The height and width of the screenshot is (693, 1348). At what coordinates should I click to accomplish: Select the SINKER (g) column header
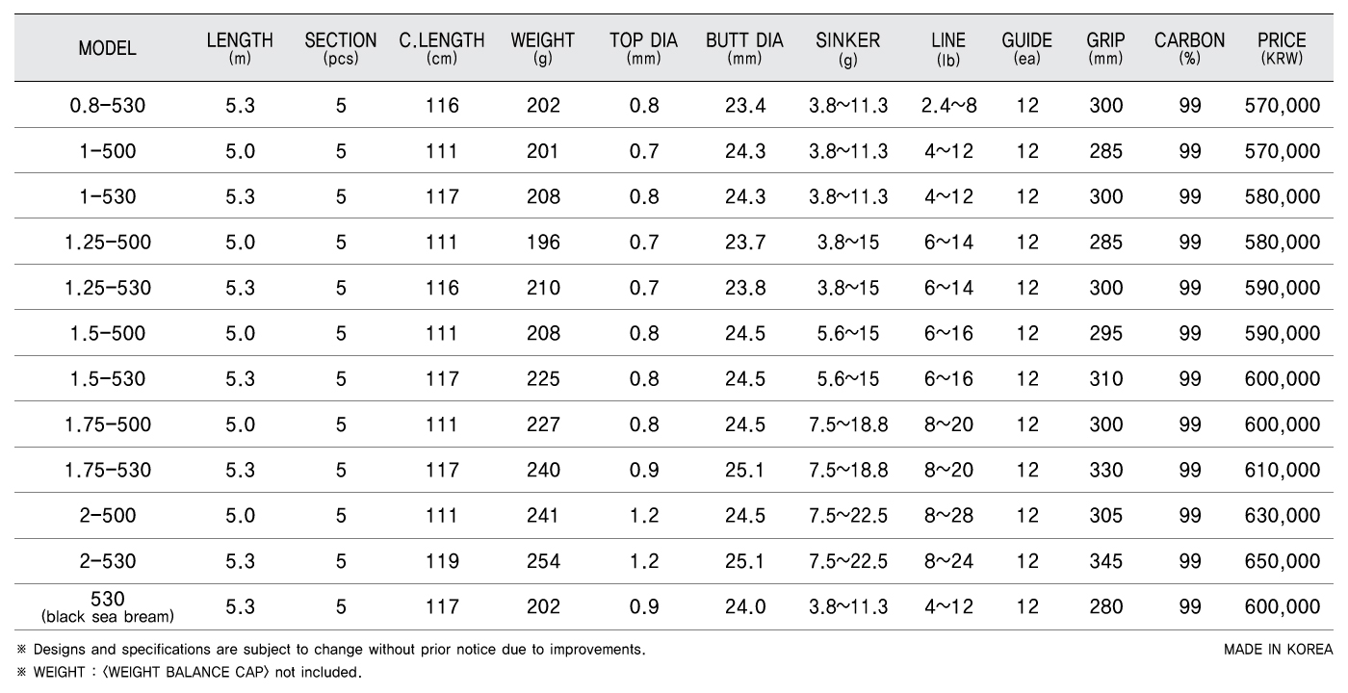[847, 48]
